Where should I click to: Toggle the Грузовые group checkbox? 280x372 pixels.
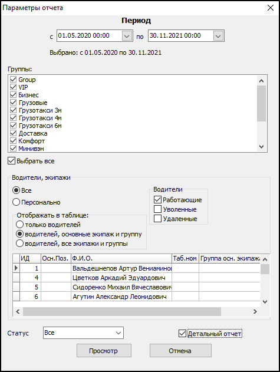click(14, 103)
